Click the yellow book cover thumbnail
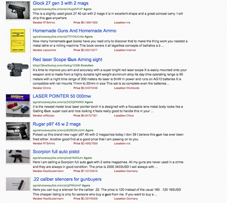 18,41
